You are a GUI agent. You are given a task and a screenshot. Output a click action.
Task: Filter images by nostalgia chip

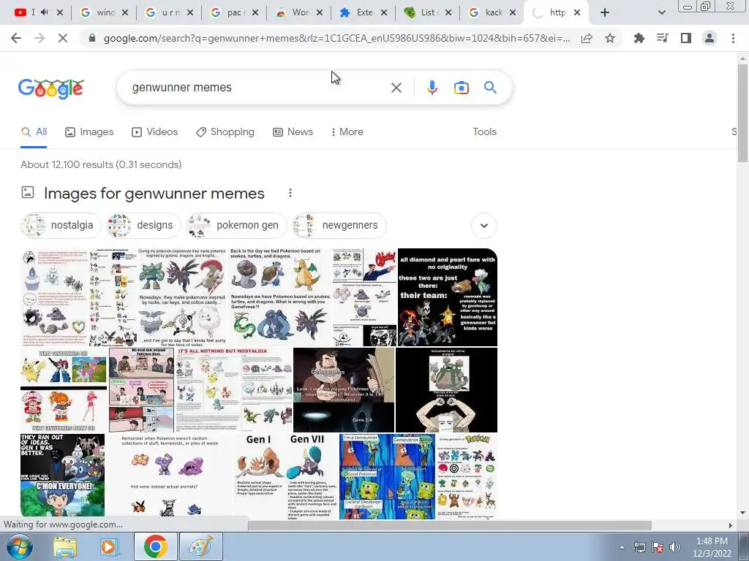pos(61,225)
